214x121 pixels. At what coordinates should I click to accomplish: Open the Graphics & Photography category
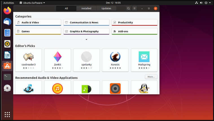pos(86,31)
